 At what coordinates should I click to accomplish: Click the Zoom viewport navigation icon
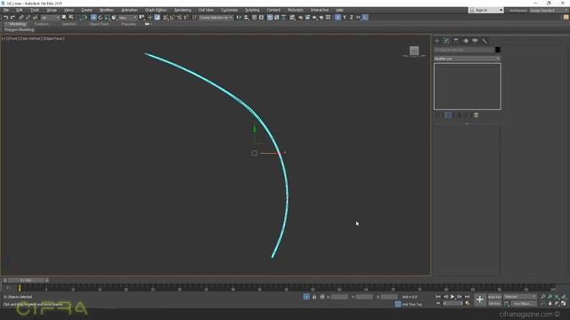pyautogui.click(x=543, y=297)
